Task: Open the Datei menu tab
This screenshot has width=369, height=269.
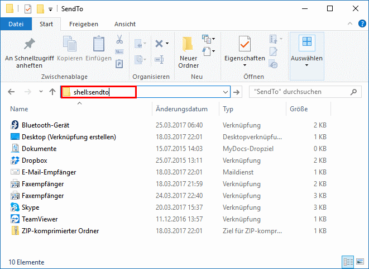Action: (x=16, y=24)
